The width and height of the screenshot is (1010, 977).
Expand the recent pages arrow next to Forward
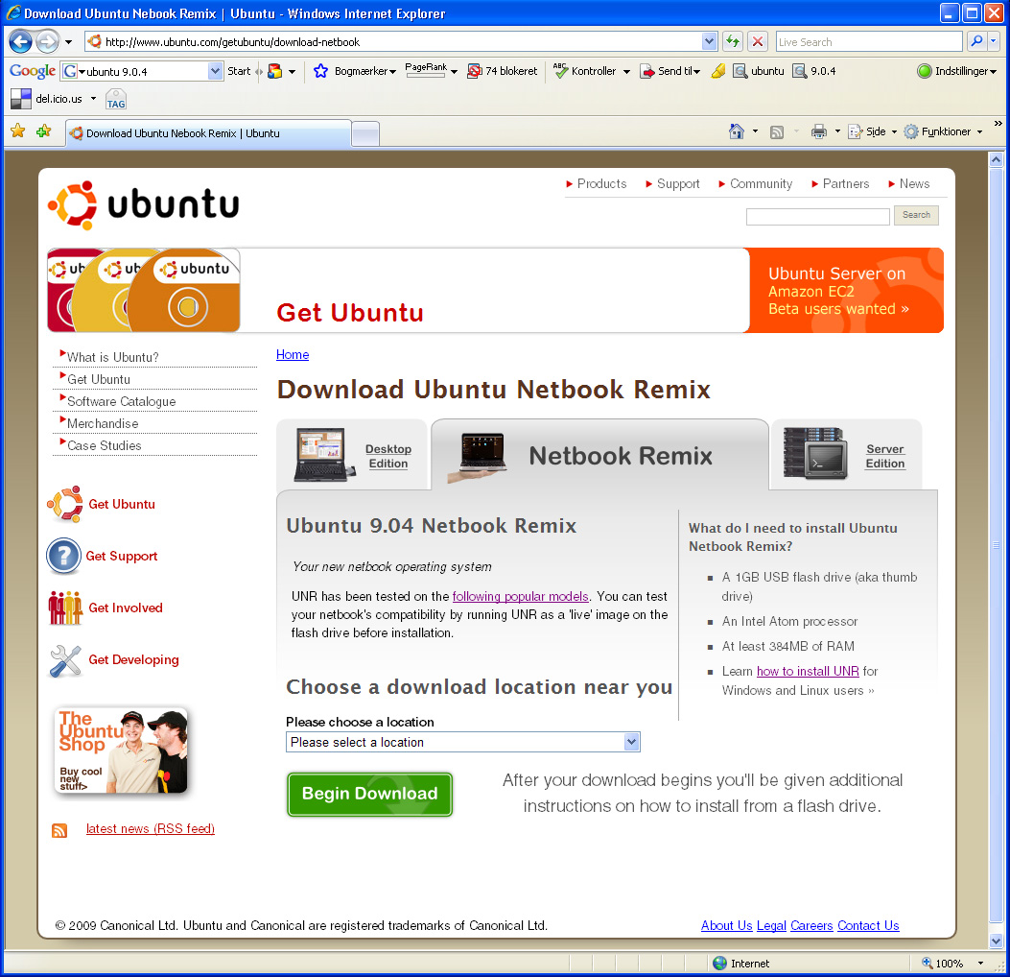click(x=68, y=42)
